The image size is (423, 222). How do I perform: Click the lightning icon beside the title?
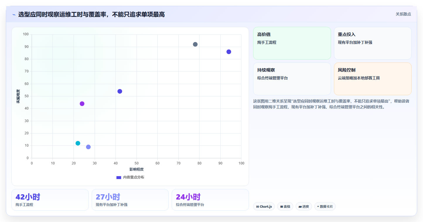[14, 15]
